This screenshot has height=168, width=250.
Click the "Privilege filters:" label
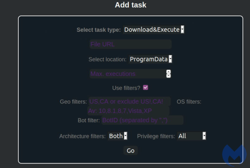155,136
